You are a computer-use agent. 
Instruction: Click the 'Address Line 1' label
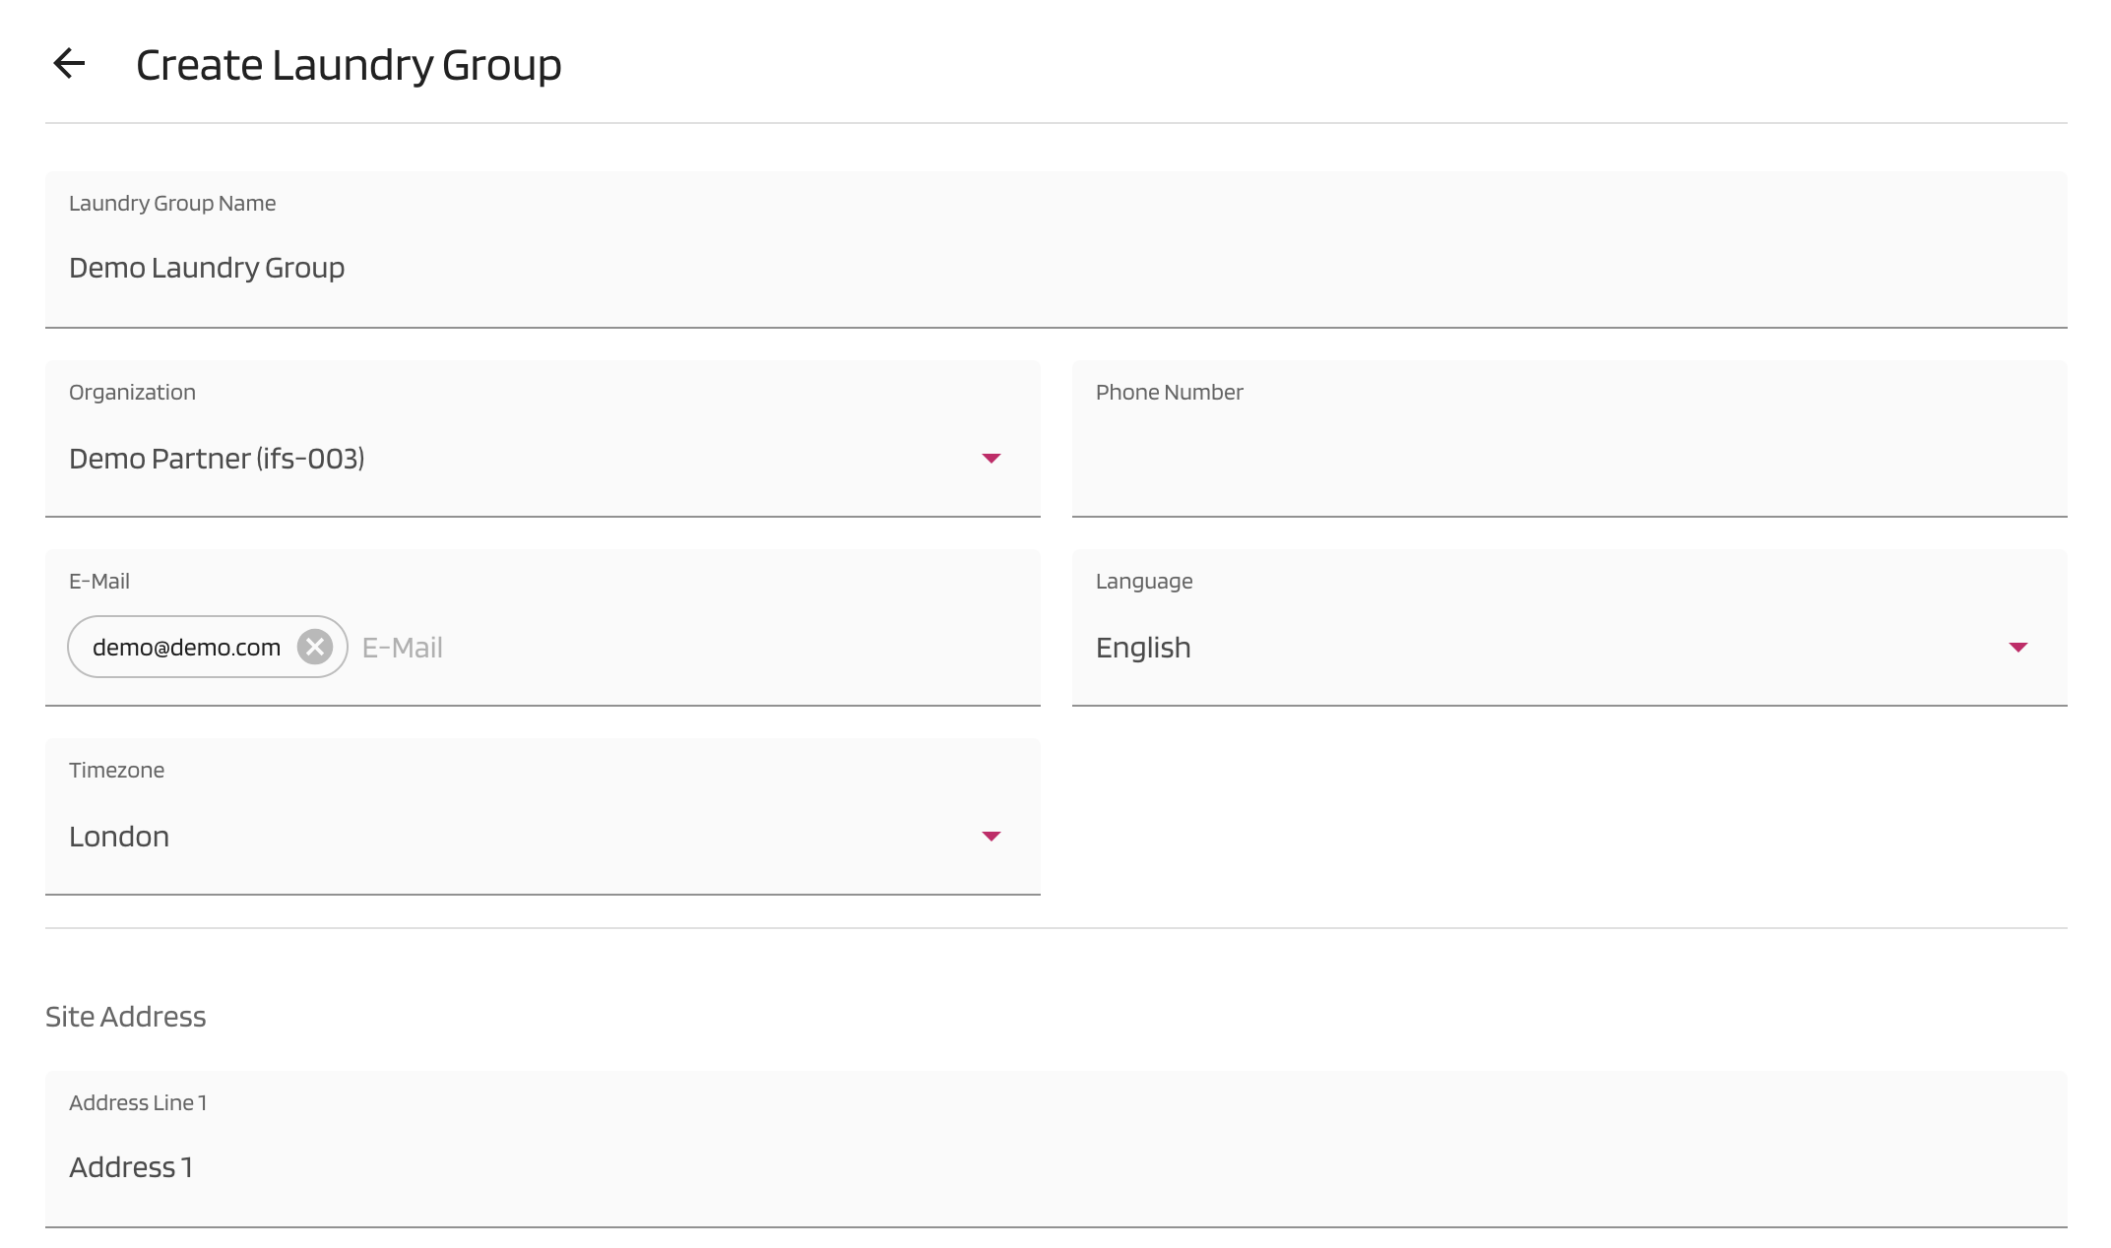(x=138, y=1103)
